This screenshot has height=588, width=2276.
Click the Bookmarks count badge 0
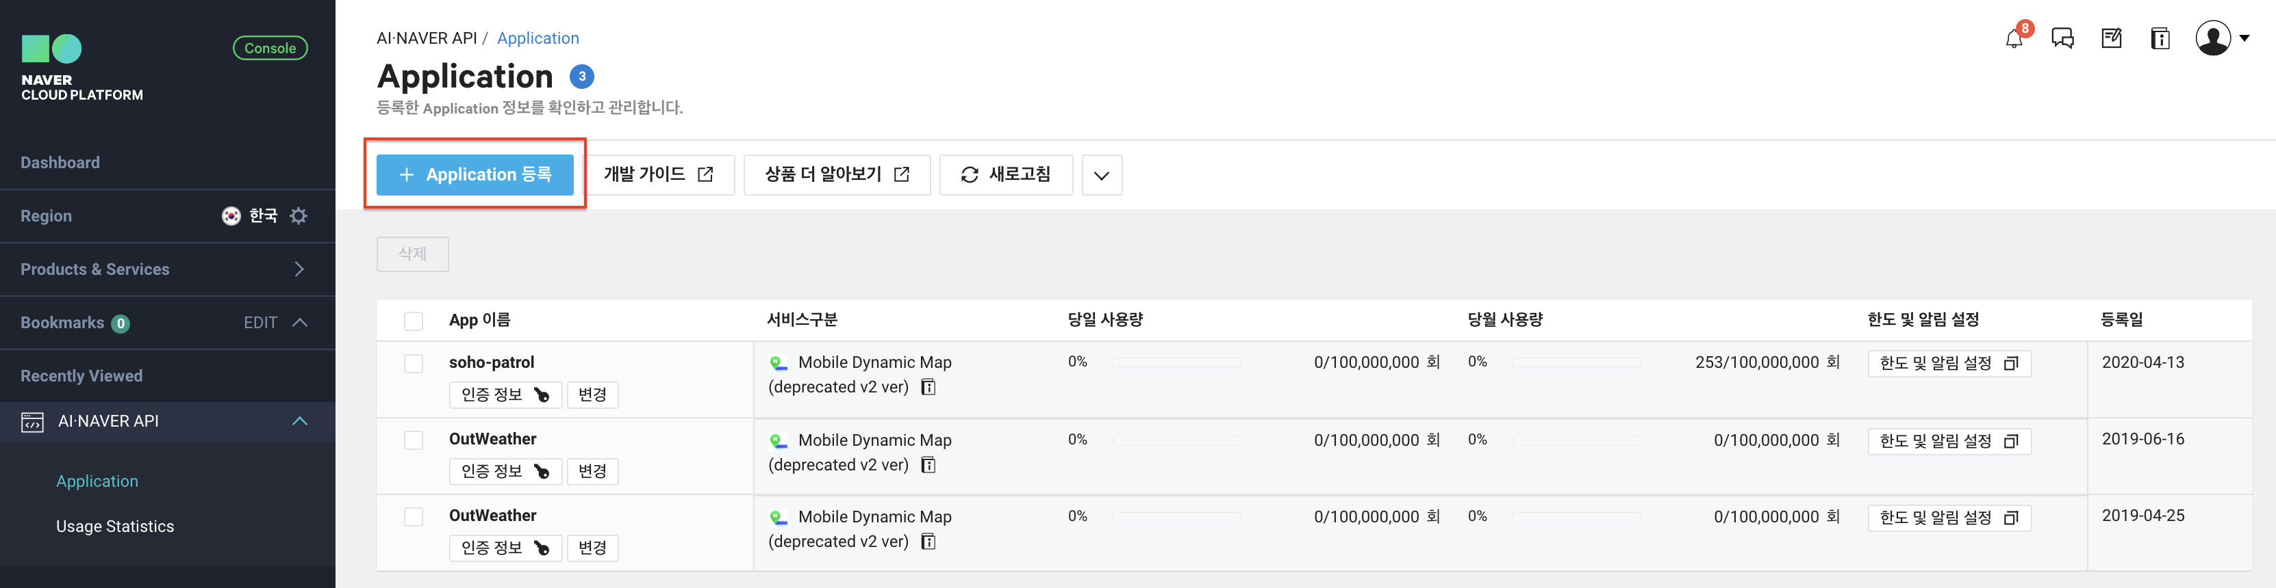[x=121, y=323]
